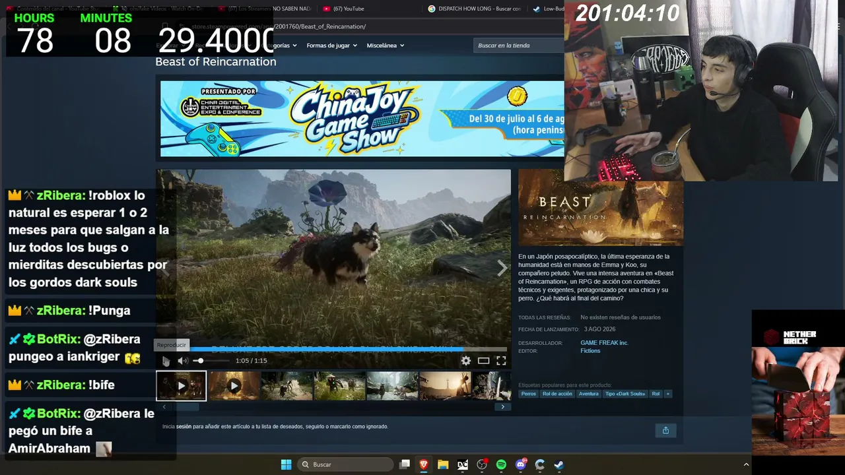The height and width of the screenshot is (475, 845).
Task: Open Task View in the taskbar
Action: point(405,464)
